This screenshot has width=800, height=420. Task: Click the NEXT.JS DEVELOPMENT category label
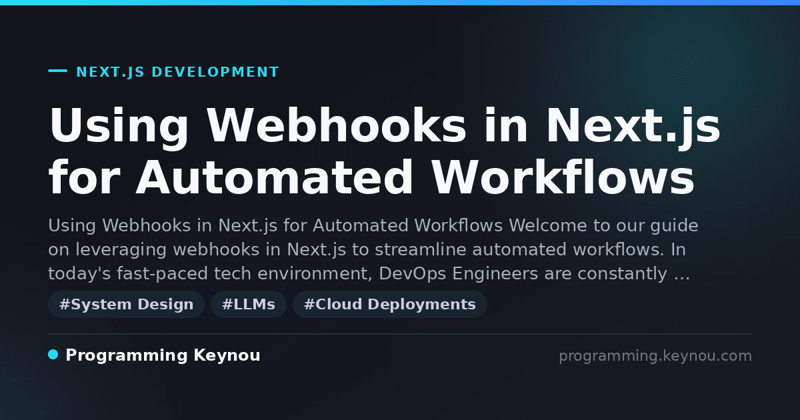(x=177, y=72)
